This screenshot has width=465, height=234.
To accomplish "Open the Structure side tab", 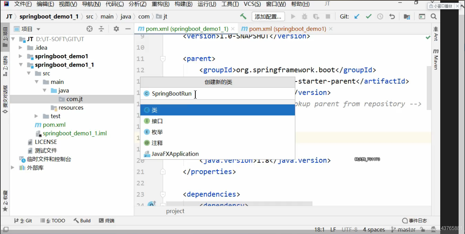I will (5, 66).
